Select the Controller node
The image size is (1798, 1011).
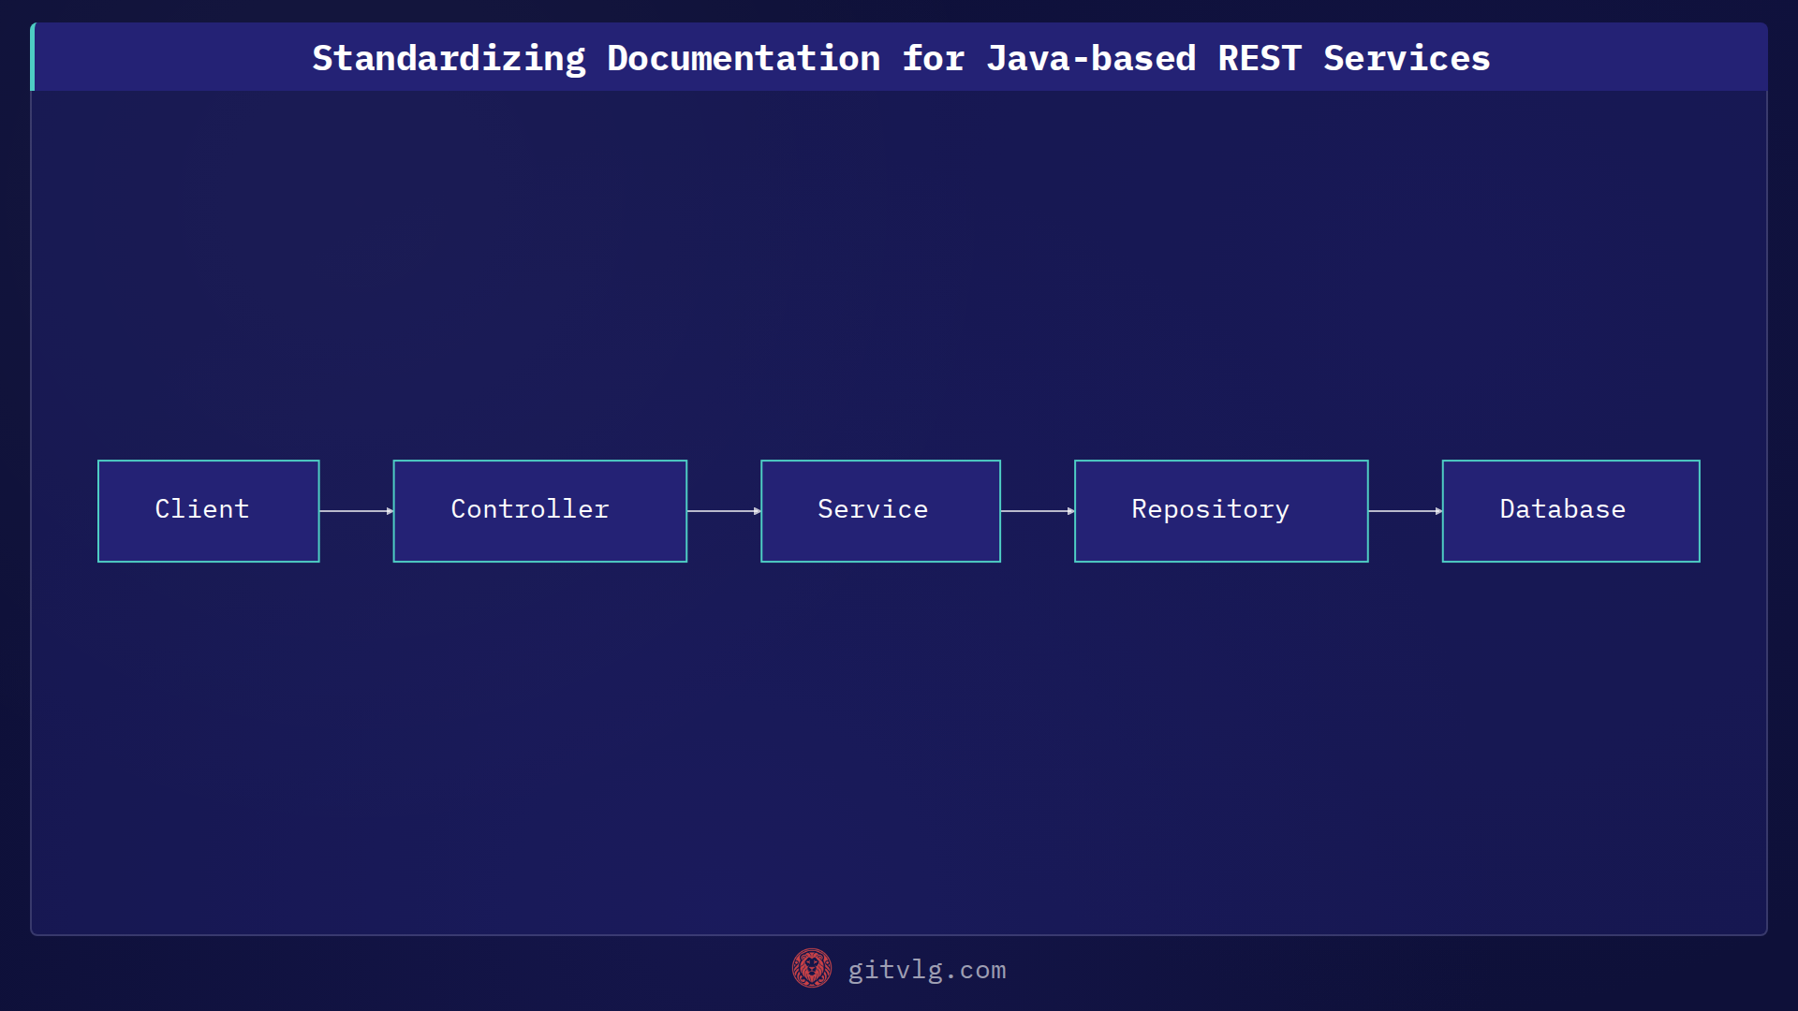click(540, 511)
